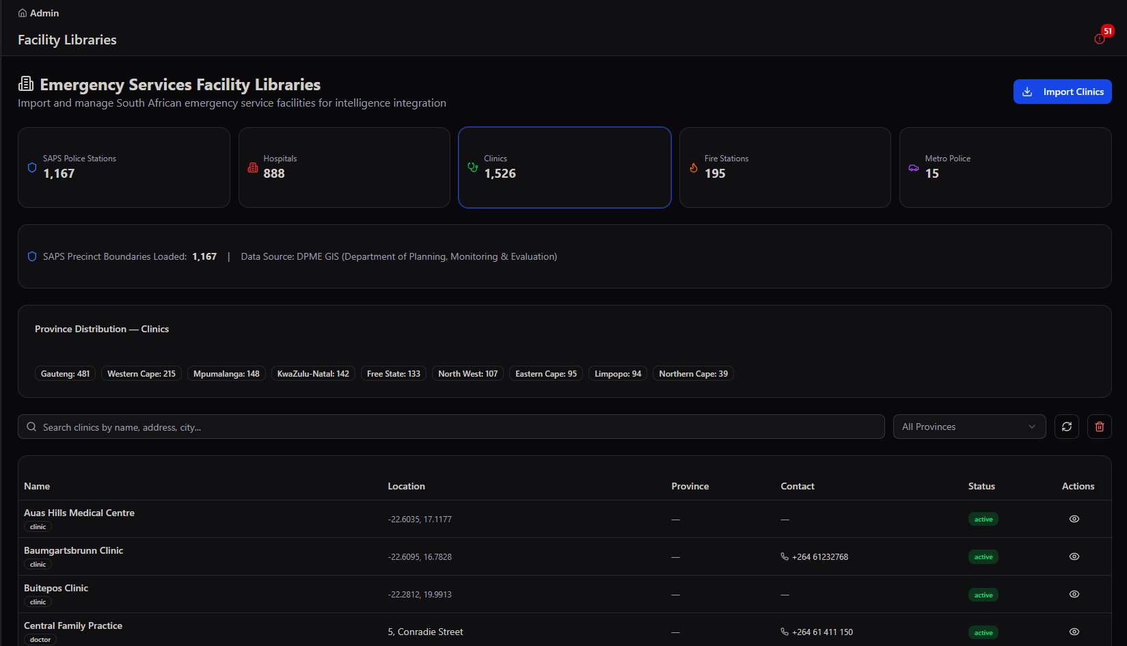Click the Auas Hills Medical Centre name
The width and height of the screenshot is (1127, 646).
79,513
